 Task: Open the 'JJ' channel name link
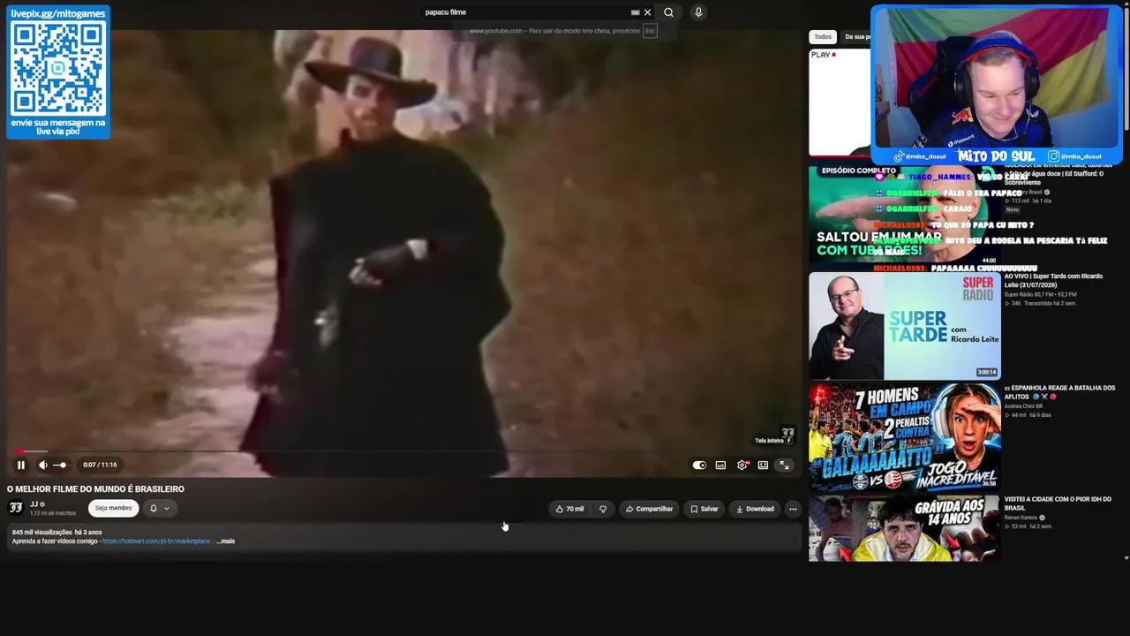[34, 504]
